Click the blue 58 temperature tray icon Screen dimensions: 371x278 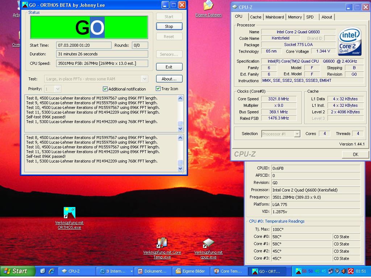click(x=310, y=271)
